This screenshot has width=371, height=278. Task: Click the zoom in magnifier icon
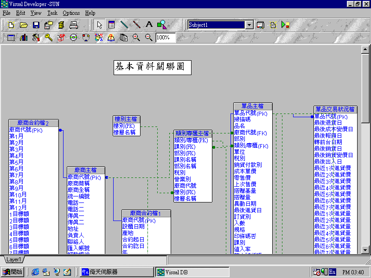point(136,38)
